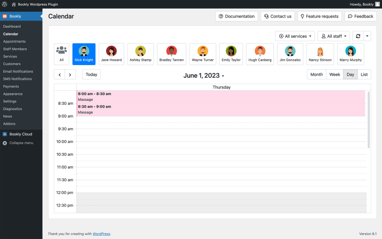Click the Thursday column header
This screenshot has width=382, height=239.
(x=222, y=87)
